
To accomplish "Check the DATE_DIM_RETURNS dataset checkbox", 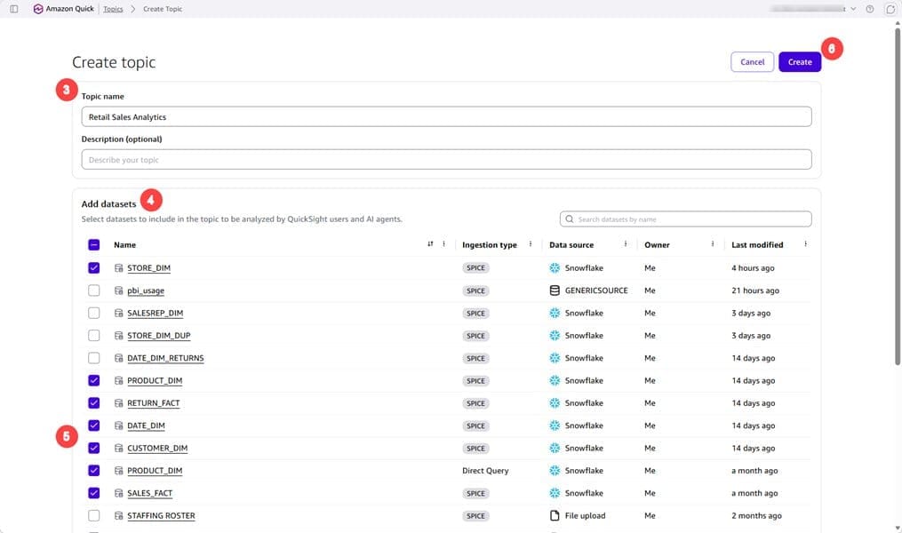I will [94, 358].
